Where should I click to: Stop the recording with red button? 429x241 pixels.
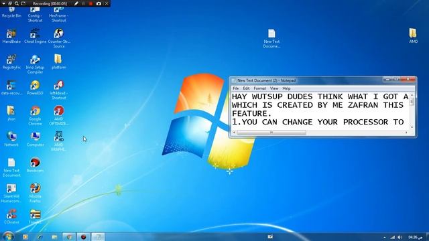pos(91,3)
